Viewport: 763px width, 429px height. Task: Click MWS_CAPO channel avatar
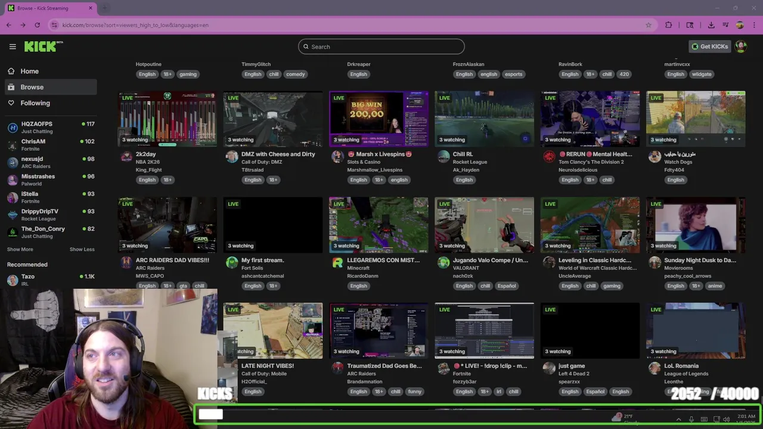tap(126, 263)
